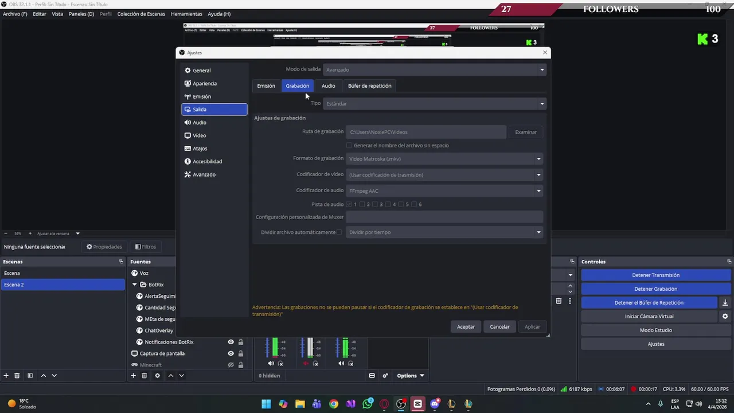Show the Minecraft source with its eye icon
The image size is (734, 413).
[231, 365]
